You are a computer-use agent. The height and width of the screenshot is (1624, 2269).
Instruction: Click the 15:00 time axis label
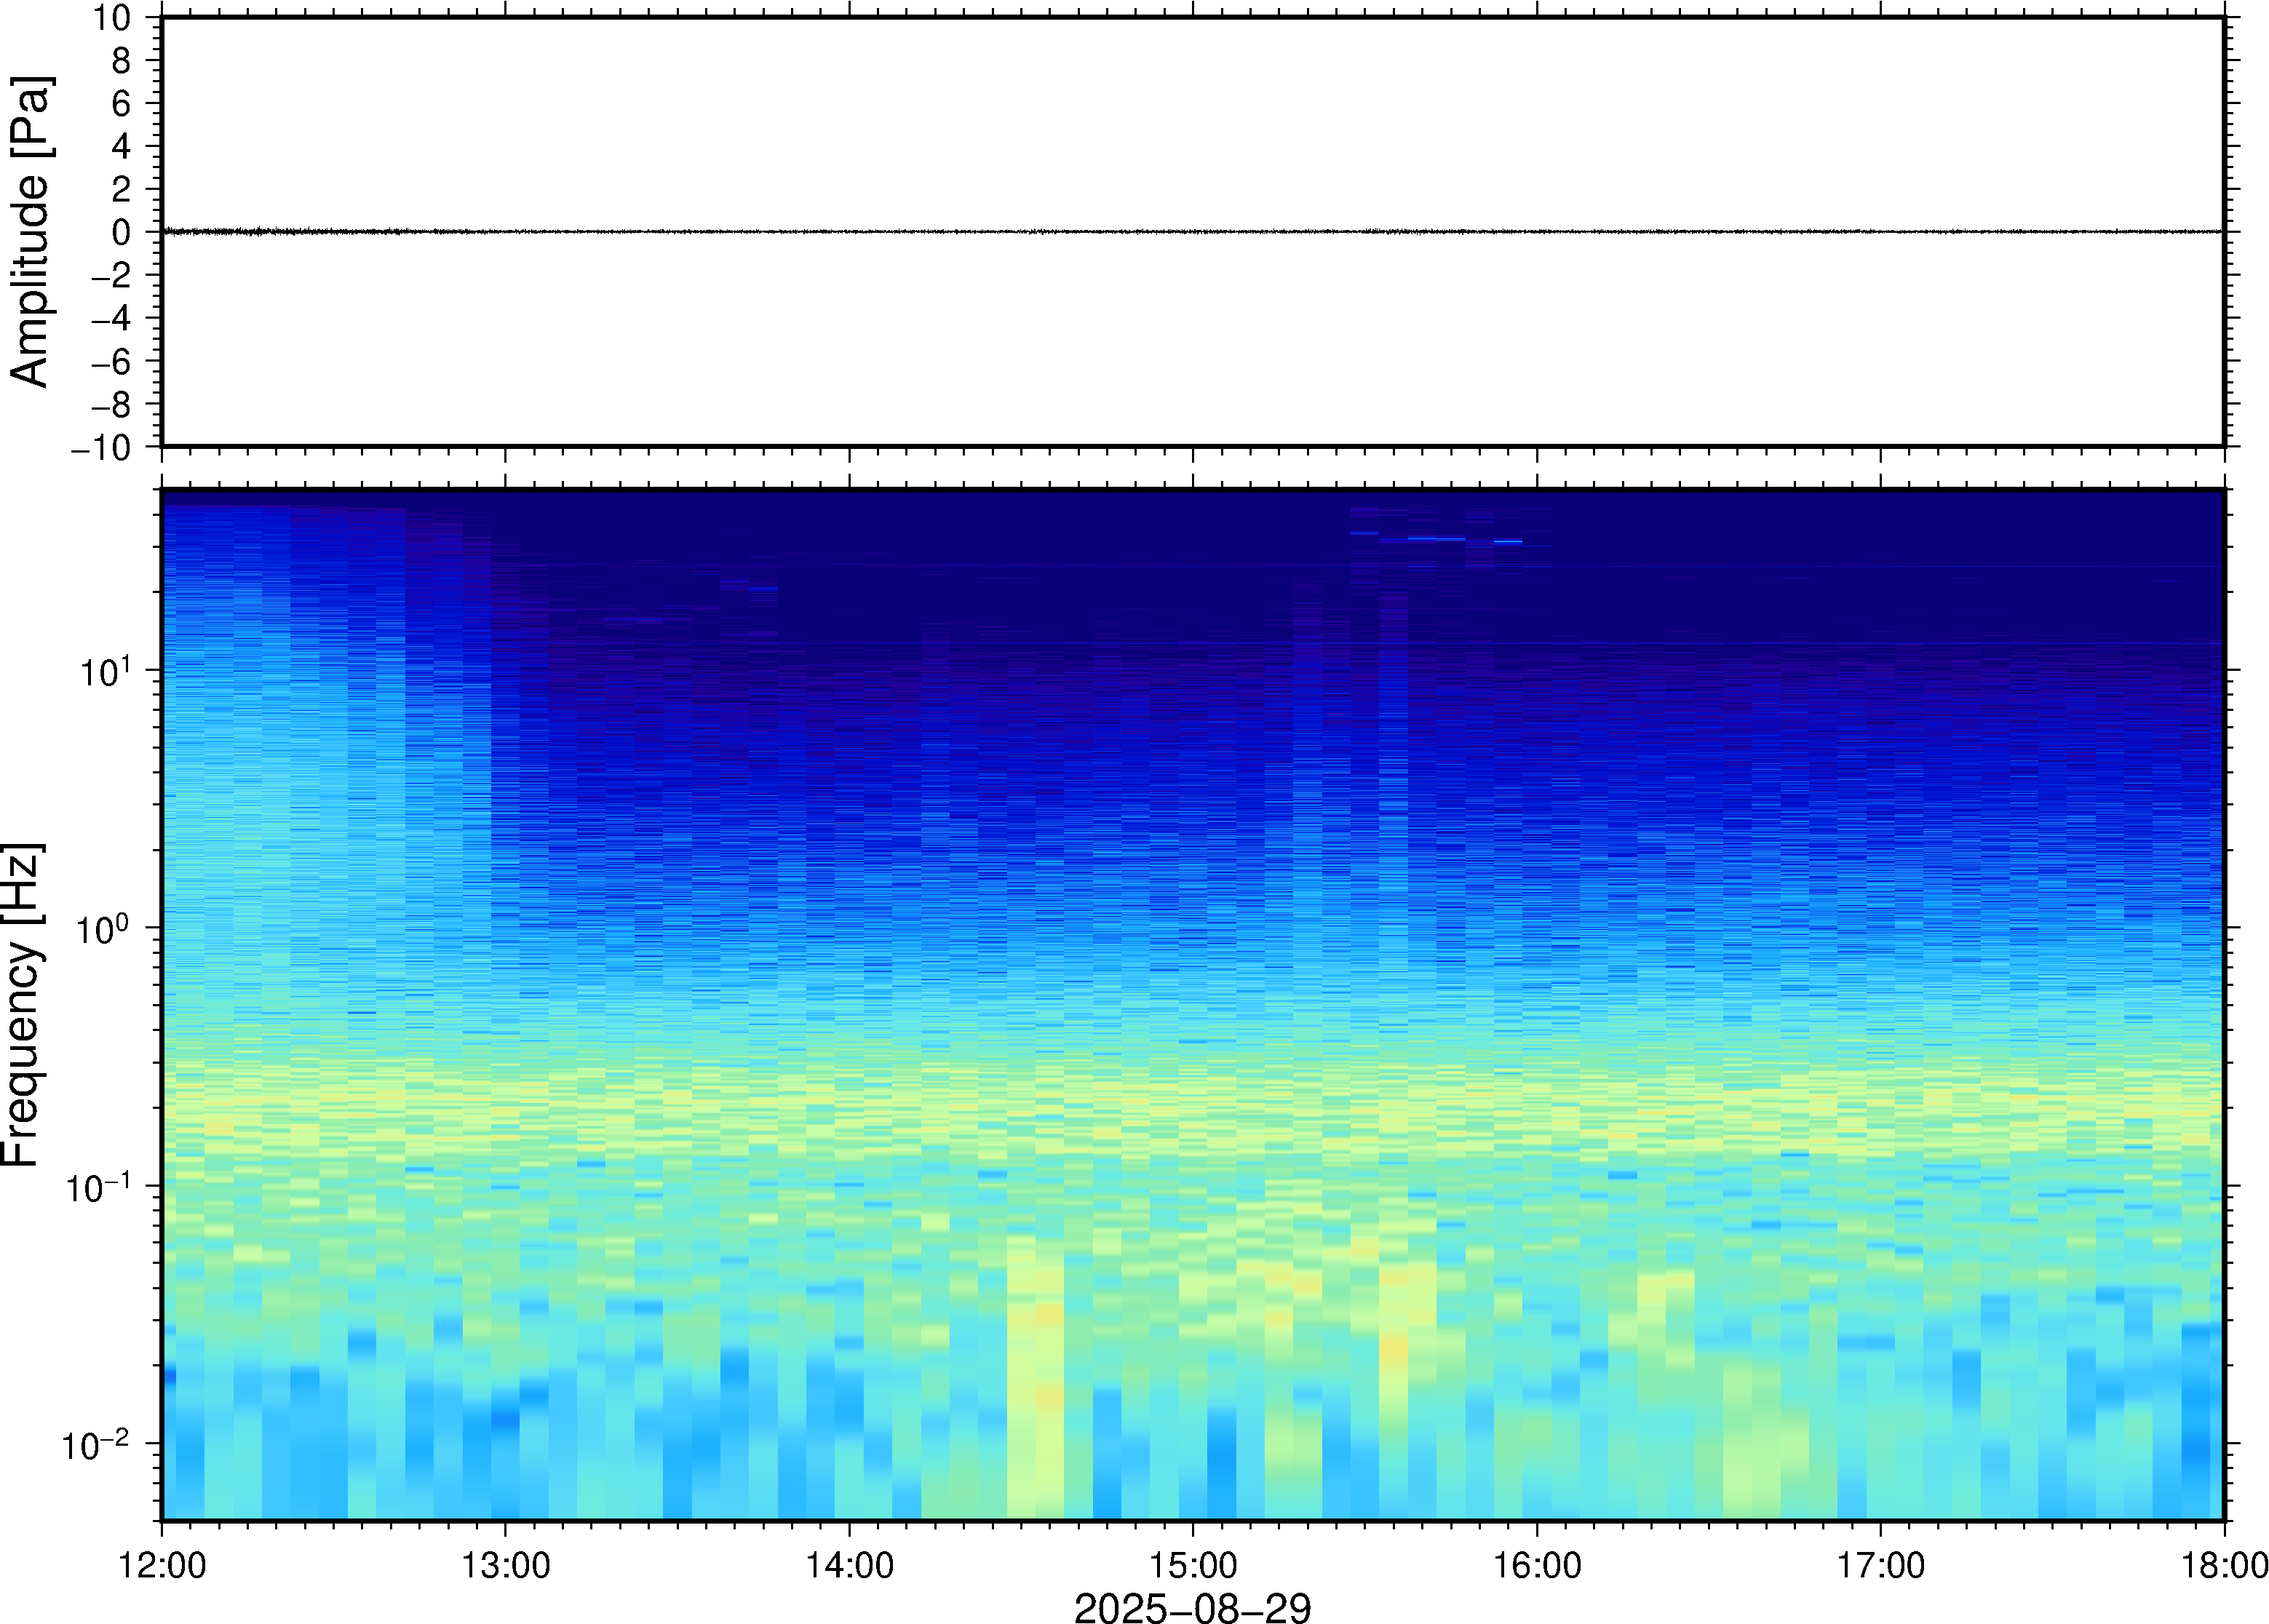click(1193, 1565)
